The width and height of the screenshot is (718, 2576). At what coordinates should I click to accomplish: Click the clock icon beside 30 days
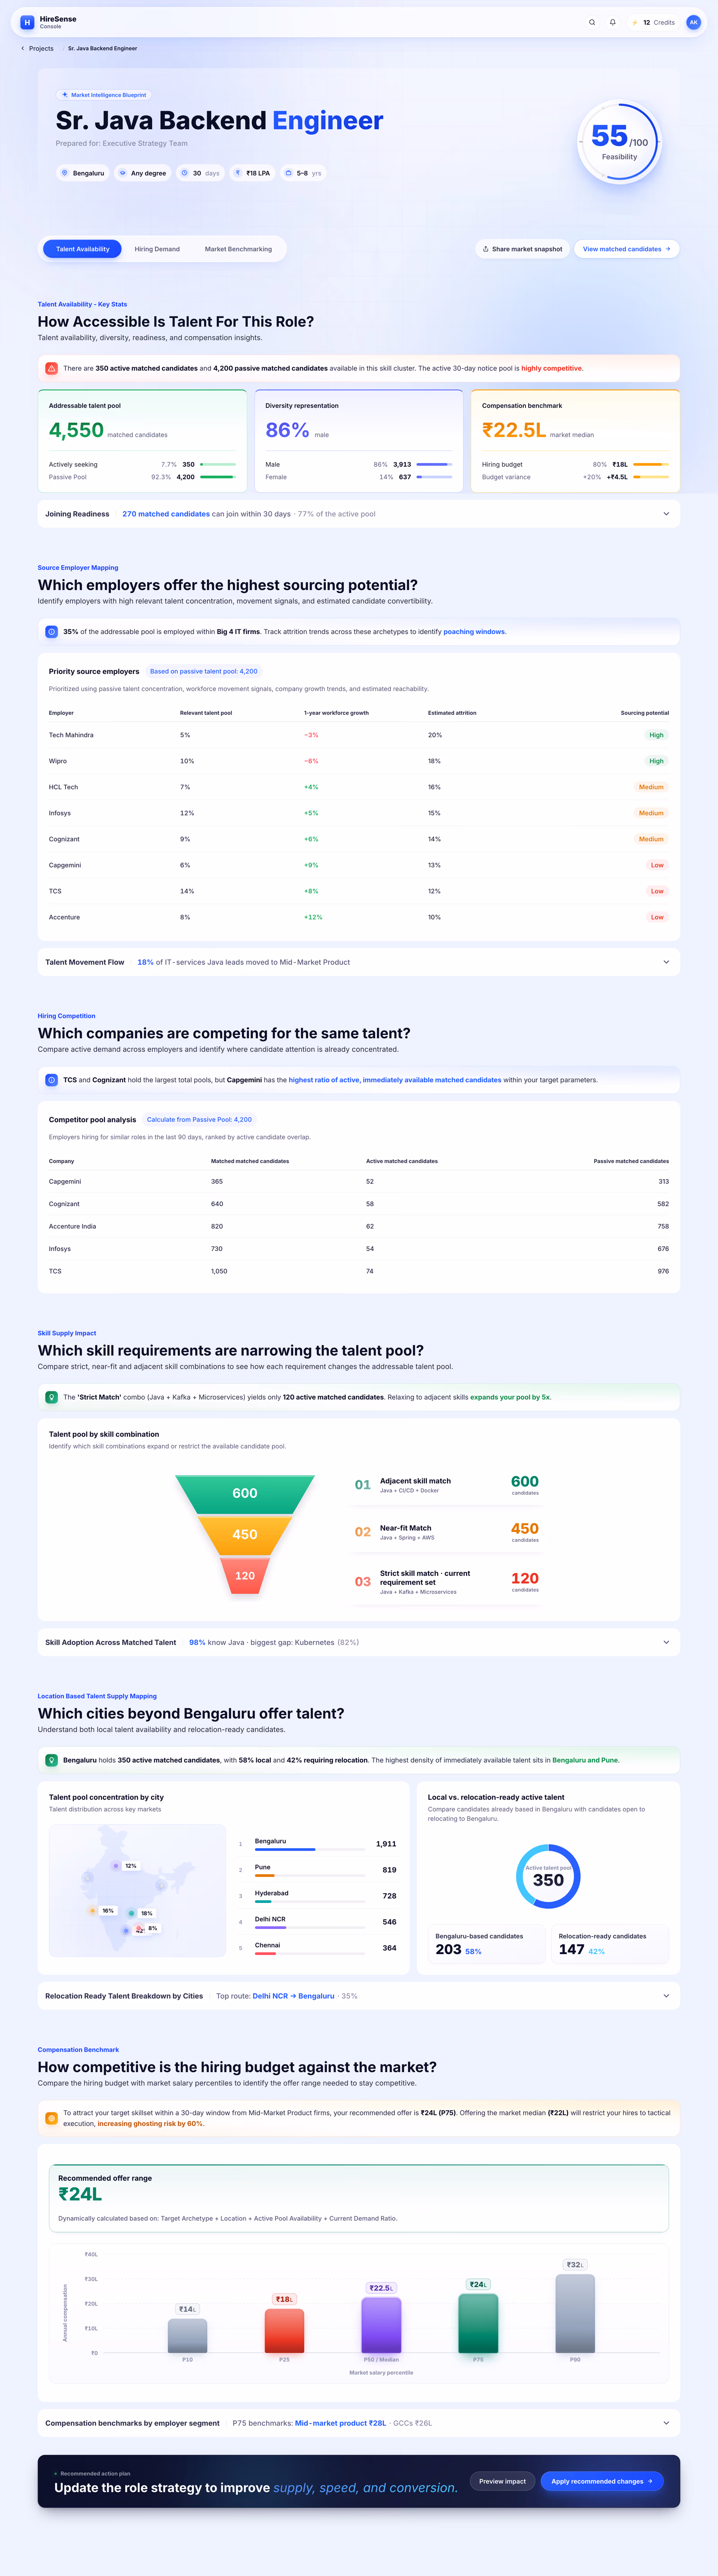pyautogui.click(x=185, y=173)
